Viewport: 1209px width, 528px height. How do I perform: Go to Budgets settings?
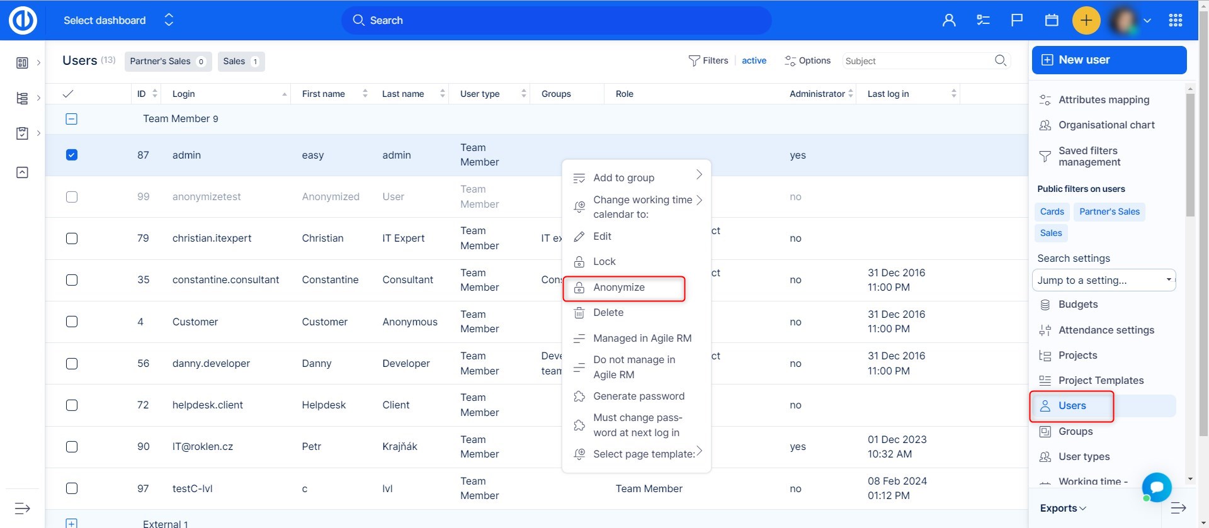click(1077, 305)
